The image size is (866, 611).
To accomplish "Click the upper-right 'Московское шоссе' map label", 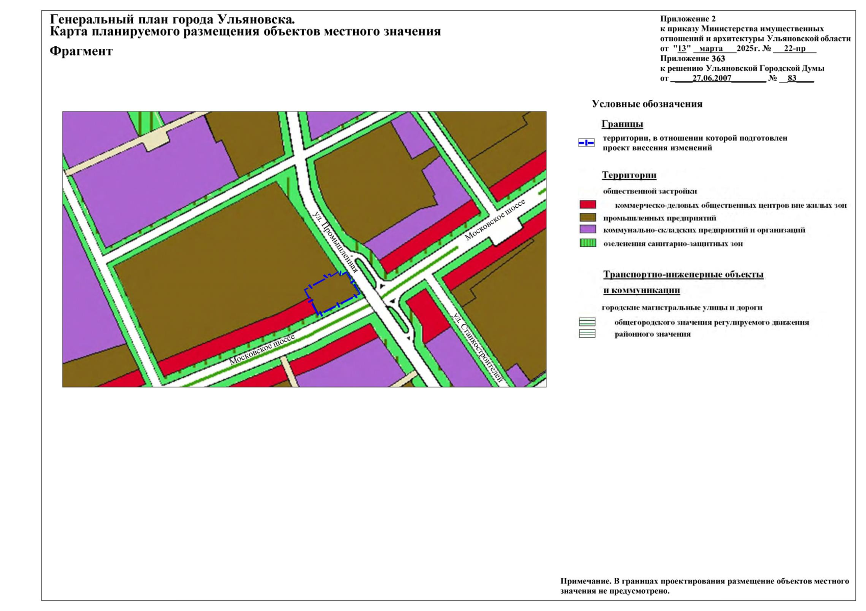I will (494, 220).
